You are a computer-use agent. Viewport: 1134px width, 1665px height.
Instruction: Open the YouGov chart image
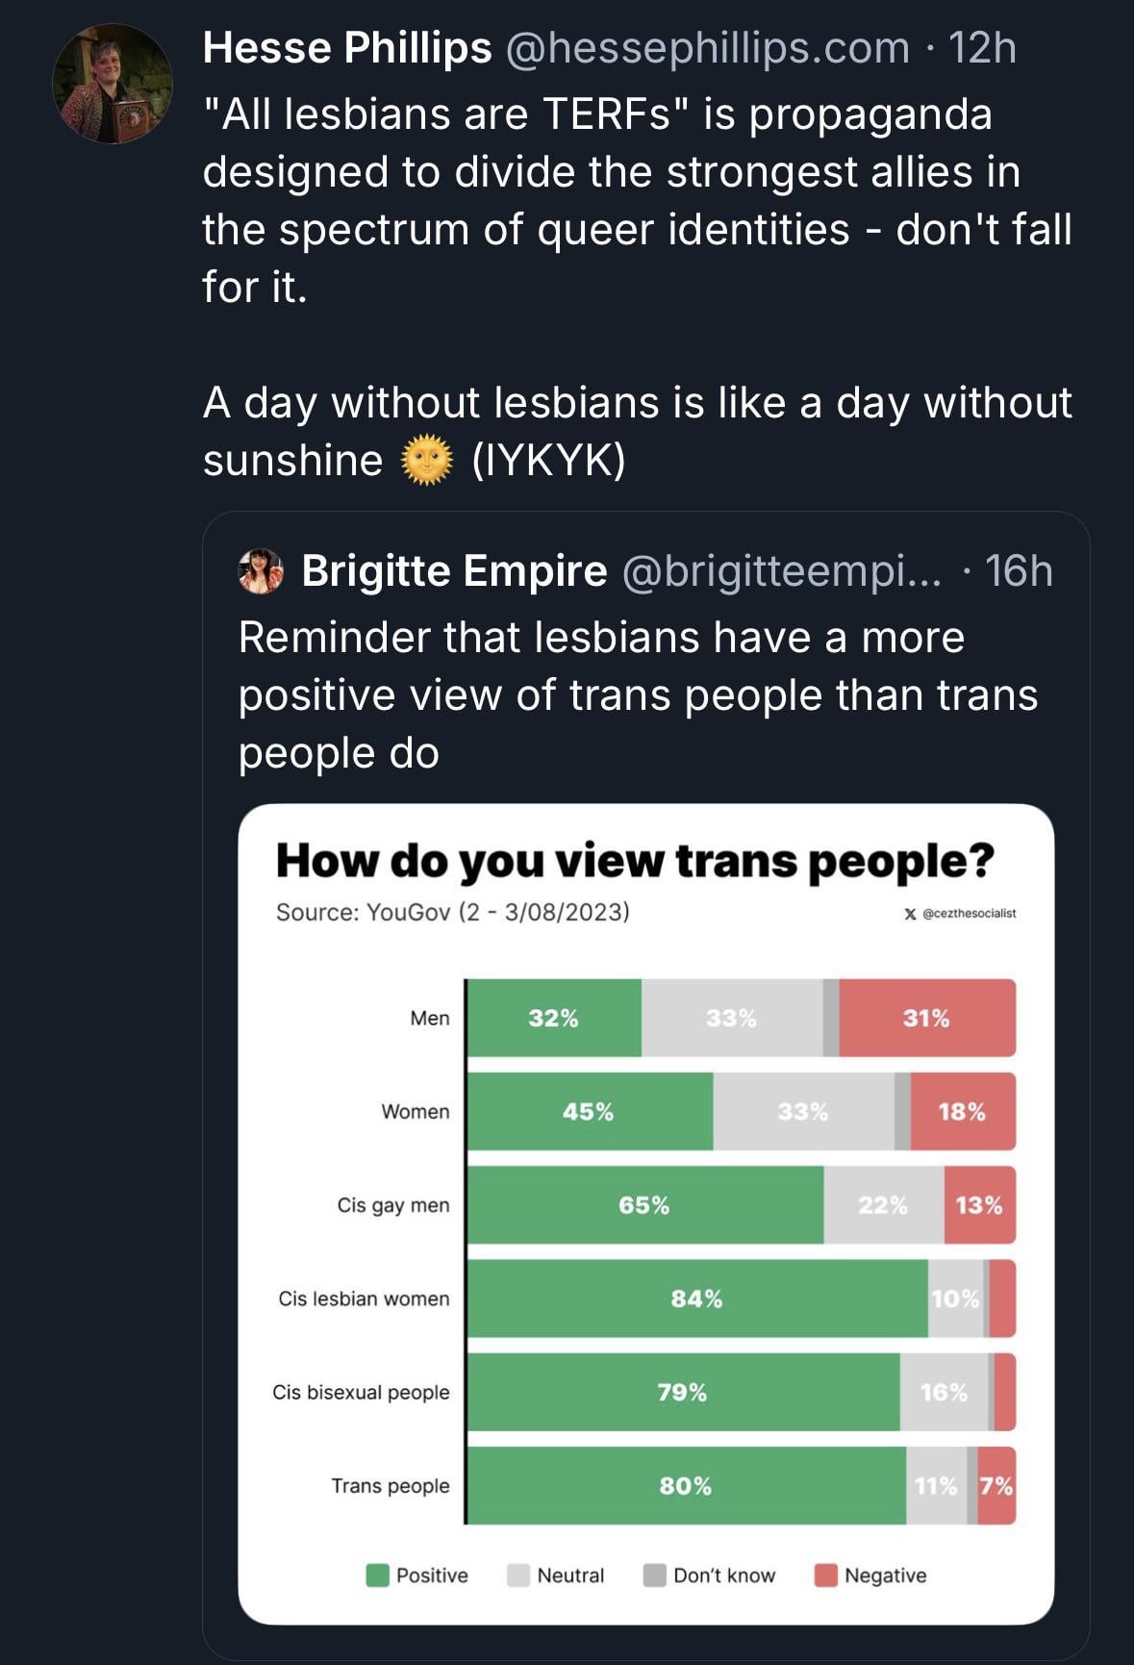pyautogui.click(x=645, y=1214)
